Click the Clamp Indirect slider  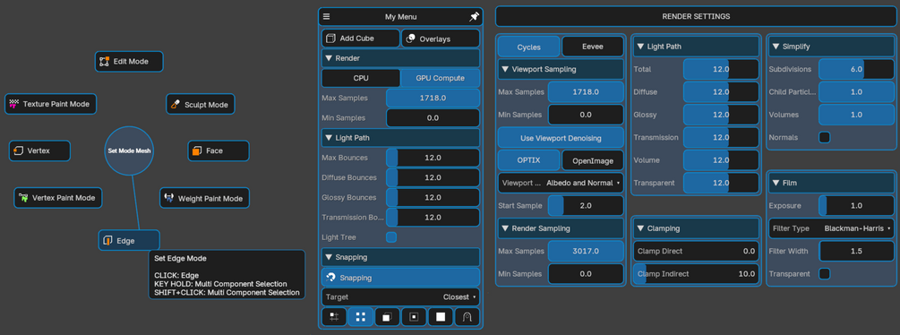pyautogui.click(x=696, y=273)
